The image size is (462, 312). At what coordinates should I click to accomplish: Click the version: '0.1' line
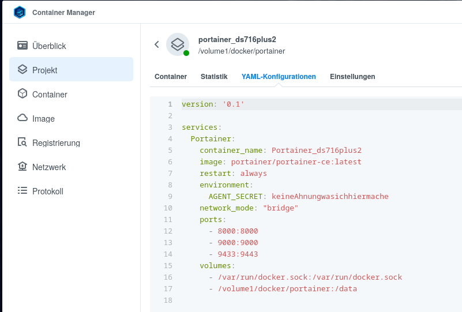point(213,104)
